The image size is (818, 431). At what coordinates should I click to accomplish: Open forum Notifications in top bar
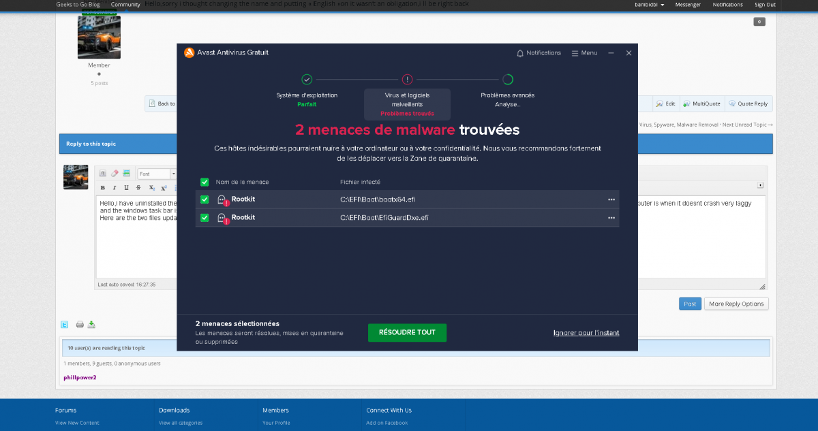[x=728, y=5]
